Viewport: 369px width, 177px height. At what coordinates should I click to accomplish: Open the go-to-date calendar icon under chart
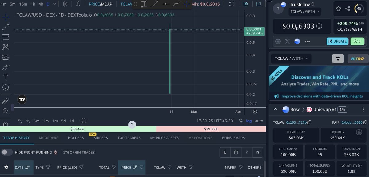coord(84,121)
